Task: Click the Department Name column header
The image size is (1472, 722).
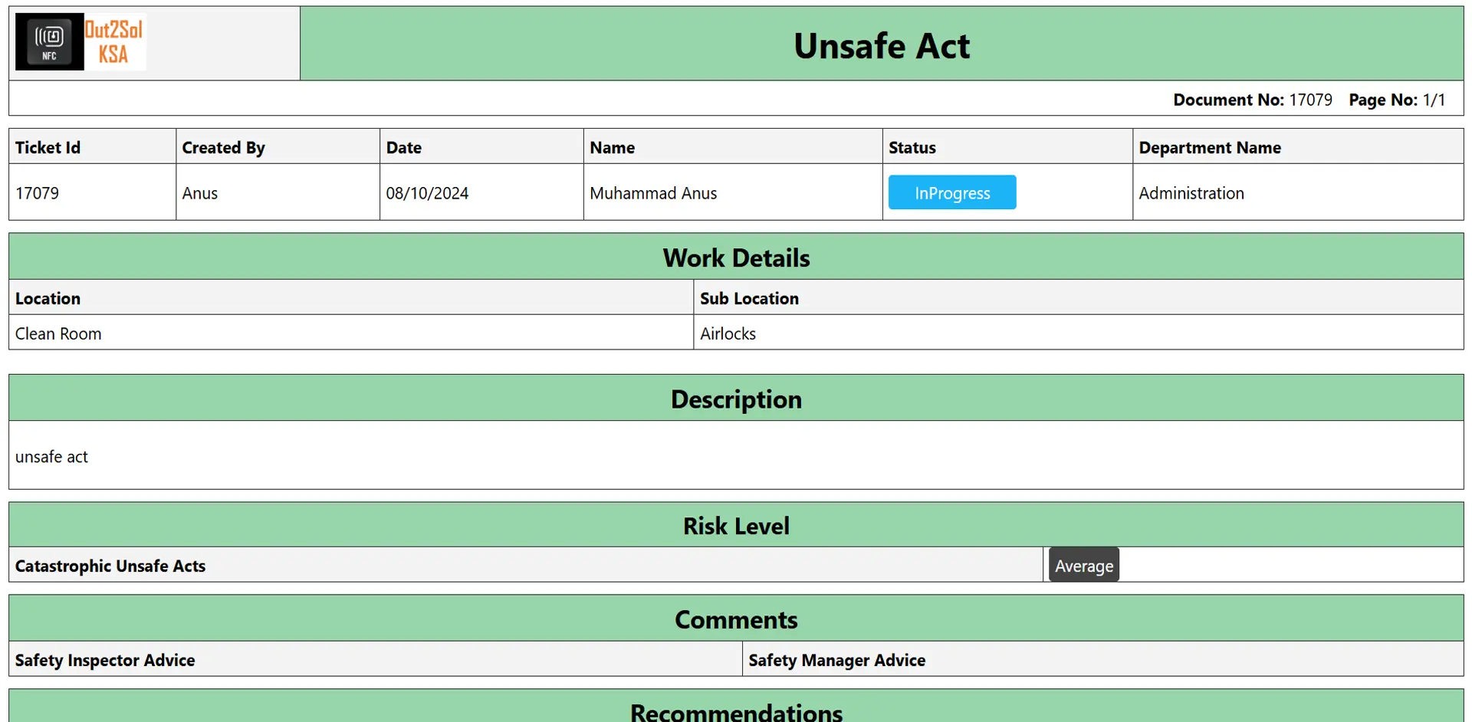Action: click(x=1209, y=147)
